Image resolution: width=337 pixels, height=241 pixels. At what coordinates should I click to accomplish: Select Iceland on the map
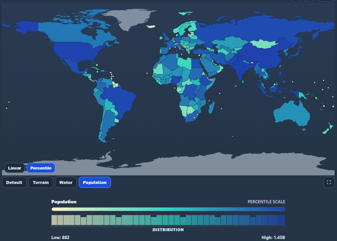pyautogui.click(x=151, y=27)
